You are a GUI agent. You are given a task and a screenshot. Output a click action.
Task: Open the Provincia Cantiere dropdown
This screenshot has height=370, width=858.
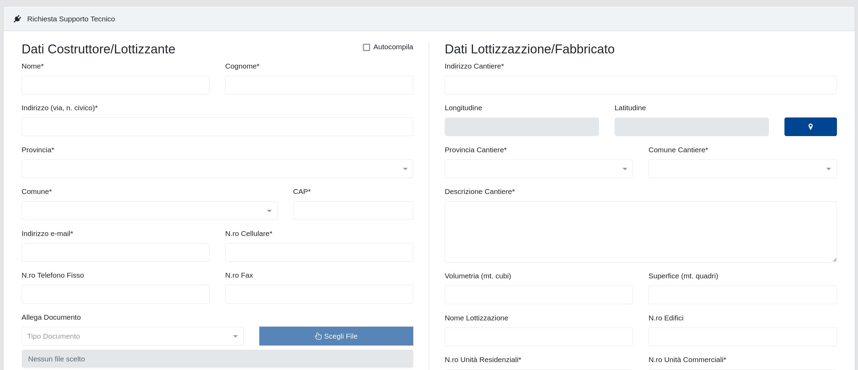(538, 169)
